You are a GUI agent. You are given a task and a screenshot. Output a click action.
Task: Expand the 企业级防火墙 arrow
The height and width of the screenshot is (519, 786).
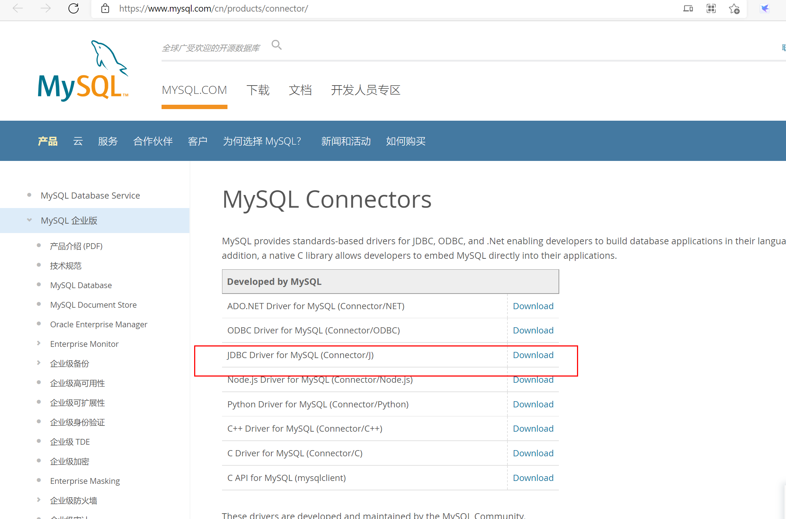[x=39, y=500]
